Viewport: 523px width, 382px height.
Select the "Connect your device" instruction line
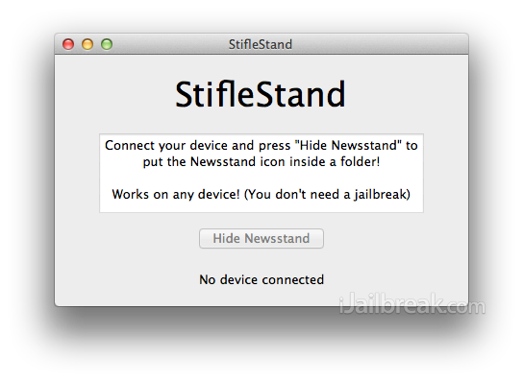point(261,146)
